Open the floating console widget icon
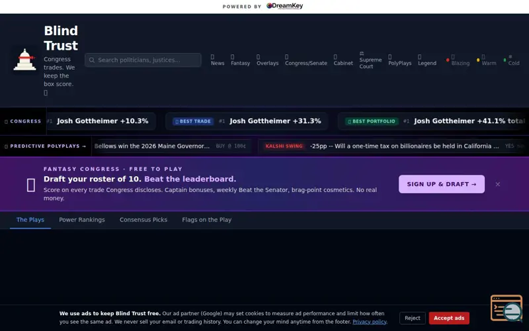529x331 pixels. click(507, 308)
